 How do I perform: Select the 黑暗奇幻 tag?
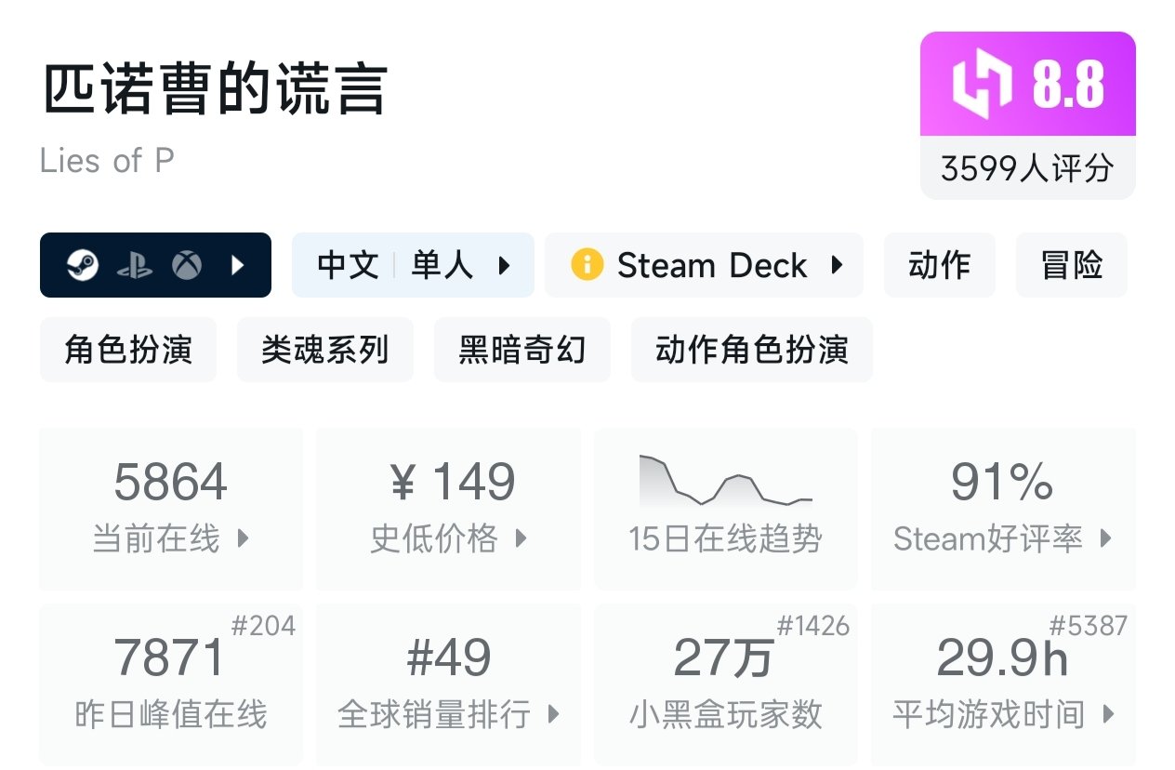(x=521, y=350)
